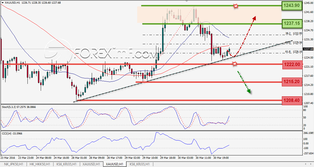Click the 29 Mar 18:00 time axis label
Image resolution: width=314 pixels, height=167 pixels.
point(168,158)
